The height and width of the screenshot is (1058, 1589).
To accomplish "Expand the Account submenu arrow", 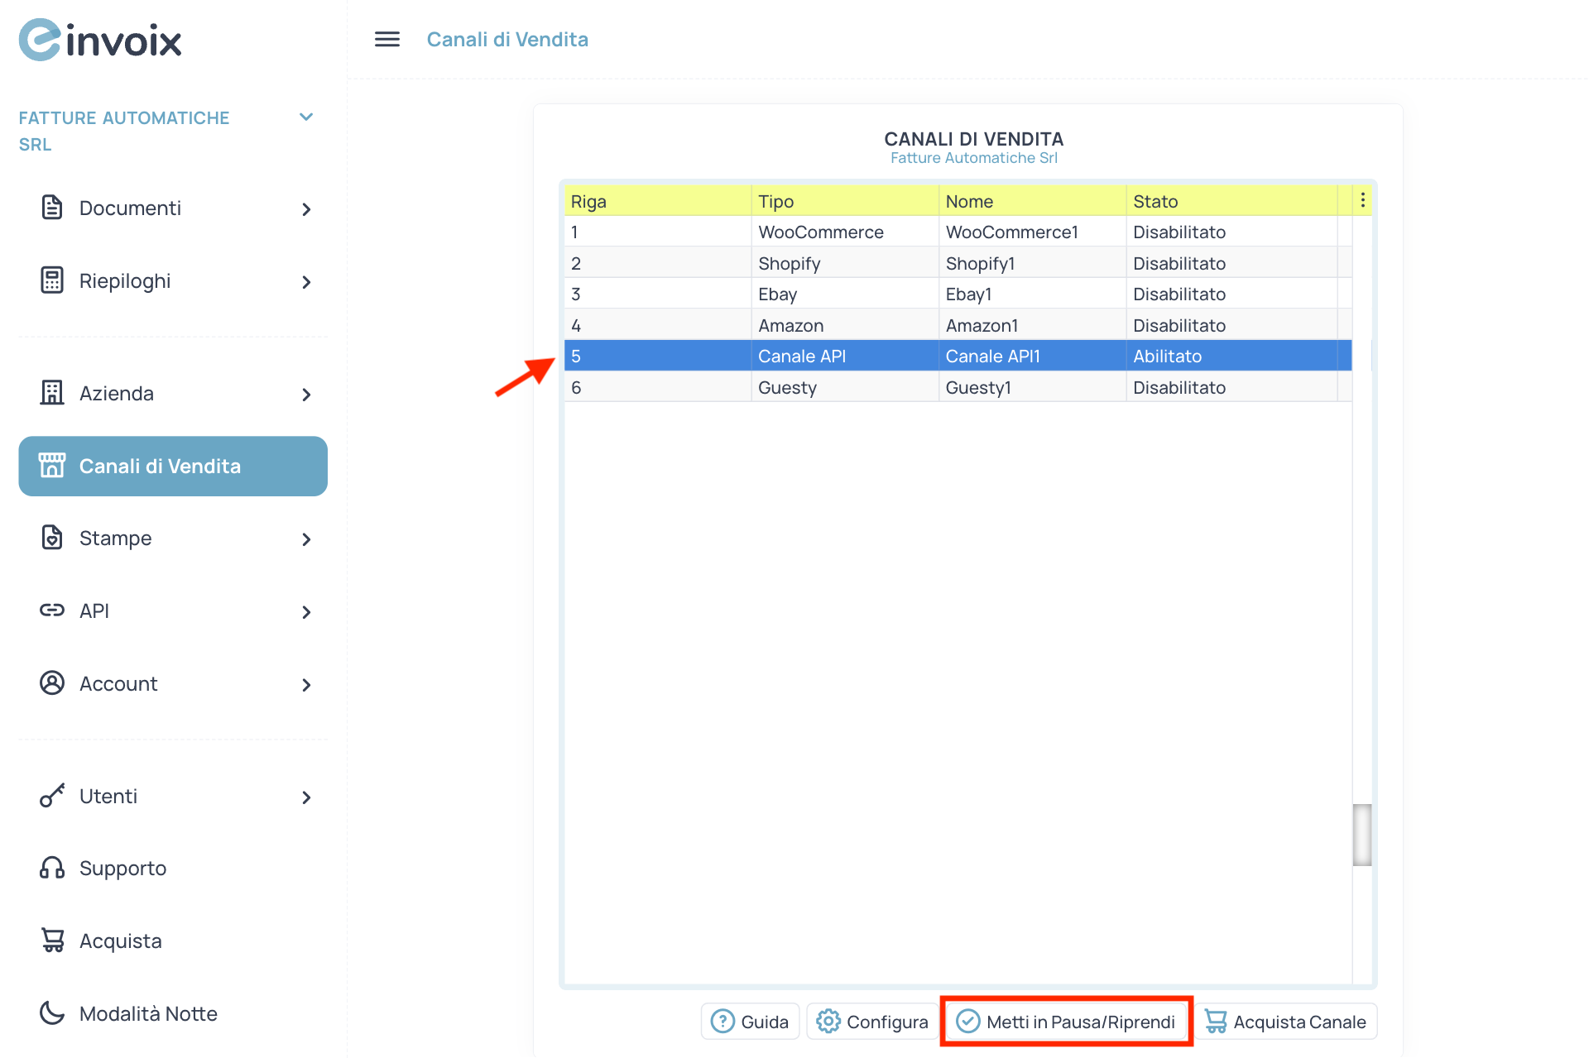I will (306, 685).
